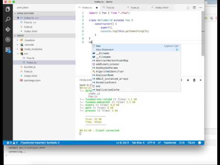Click the .fusebox folder icon
This screenshot has width=220, height=165.
[22, 40]
